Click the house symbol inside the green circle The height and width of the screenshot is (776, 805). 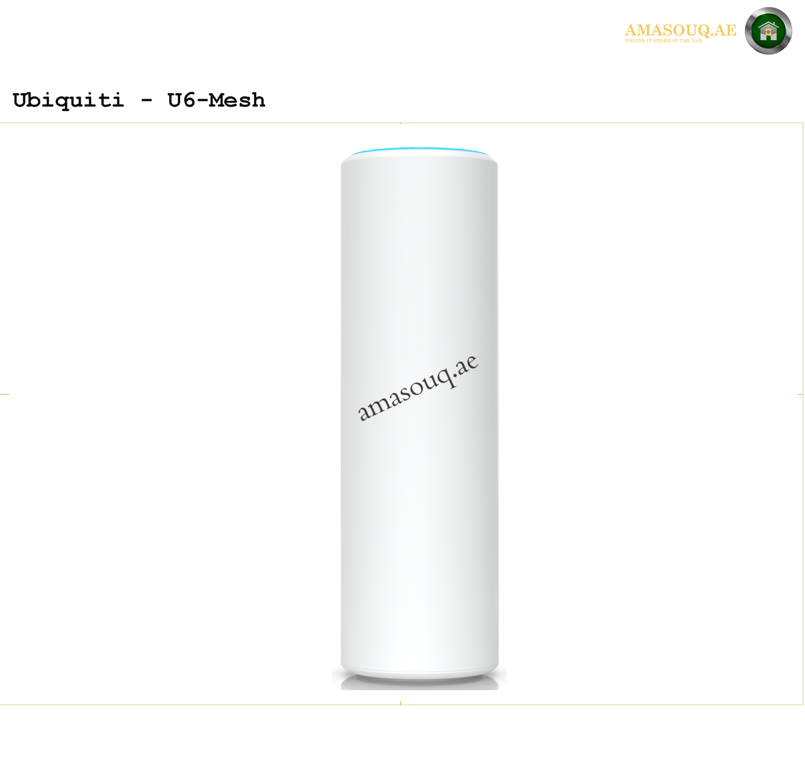point(768,31)
